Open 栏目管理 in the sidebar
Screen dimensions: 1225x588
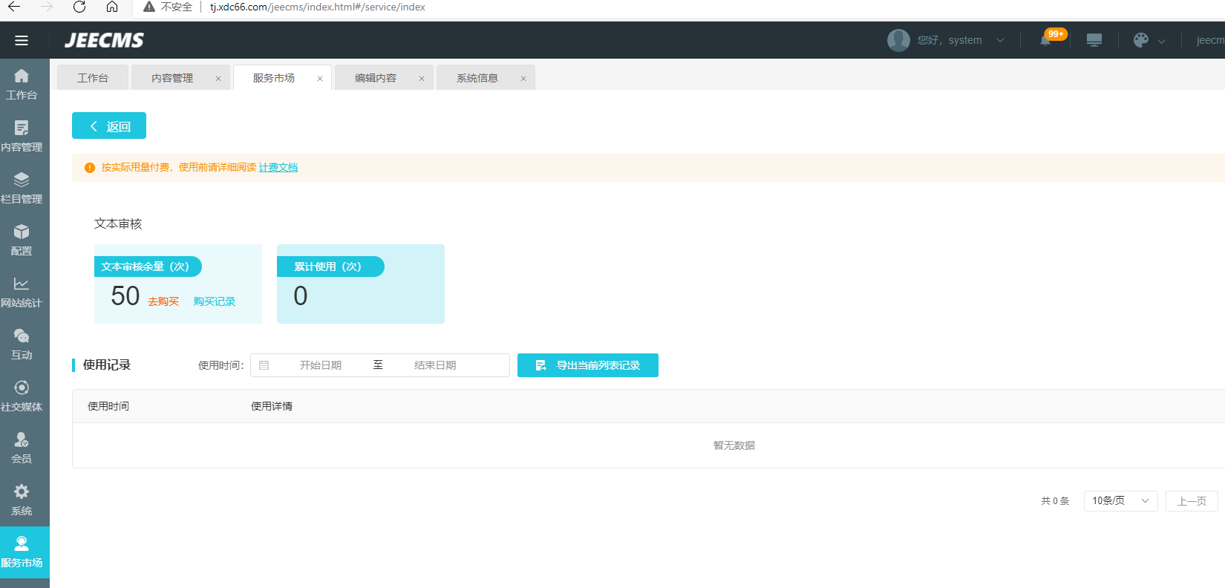(22, 189)
